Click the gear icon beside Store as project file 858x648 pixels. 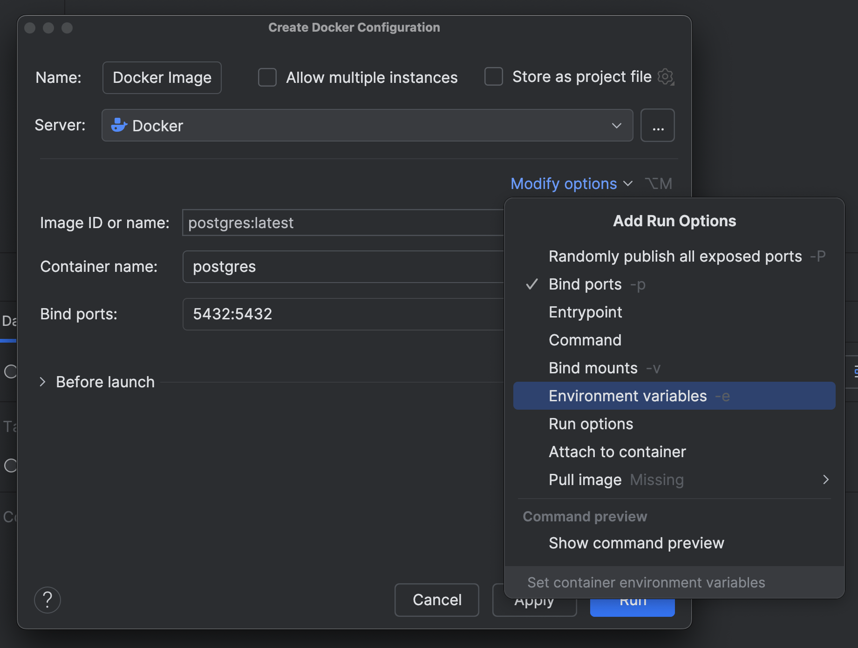665,77
